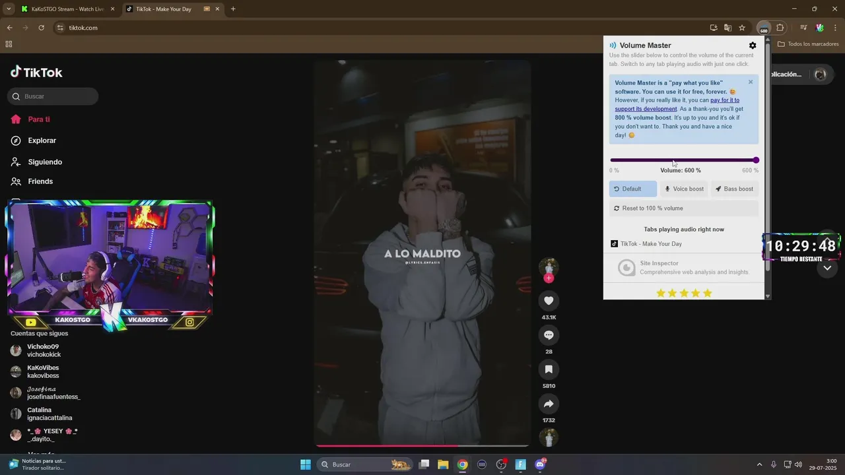Close the KaKoSTGO Stream tab
The height and width of the screenshot is (475, 845).
(x=112, y=9)
